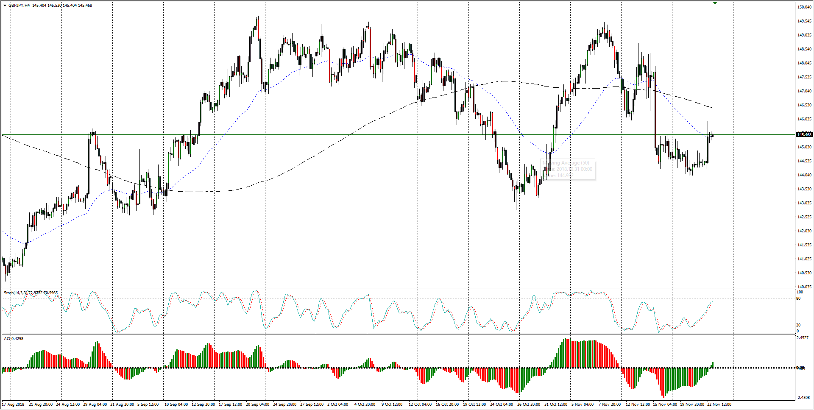Click the Stochastic level 20 scale label
Viewport: 814px width, 410px height.
[799, 325]
